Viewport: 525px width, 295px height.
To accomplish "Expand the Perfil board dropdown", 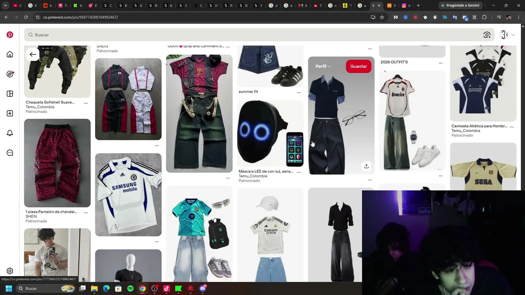I will coord(323,66).
